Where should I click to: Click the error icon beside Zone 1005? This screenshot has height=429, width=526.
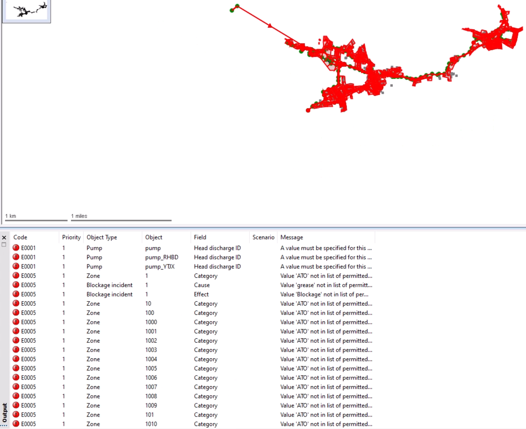click(16, 368)
